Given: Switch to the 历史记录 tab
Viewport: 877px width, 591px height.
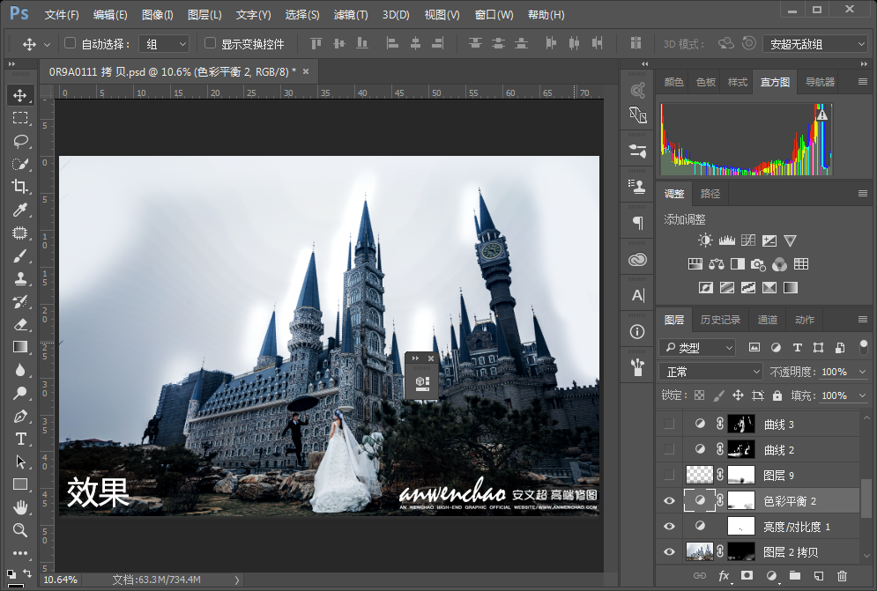Looking at the screenshot, I should pyautogui.click(x=720, y=319).
